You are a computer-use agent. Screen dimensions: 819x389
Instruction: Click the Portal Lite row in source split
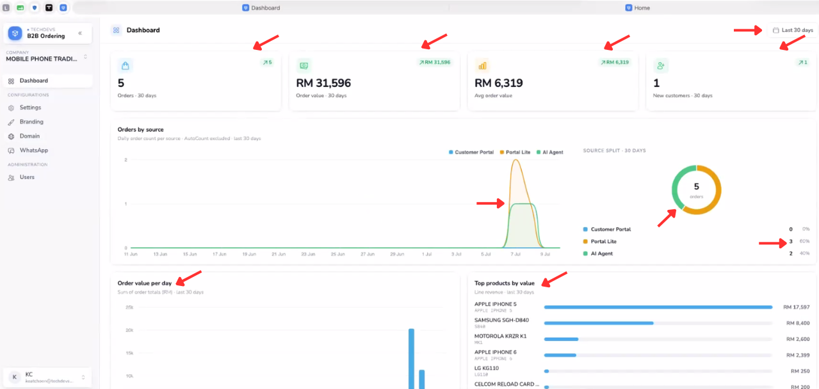tap(697, 241)
